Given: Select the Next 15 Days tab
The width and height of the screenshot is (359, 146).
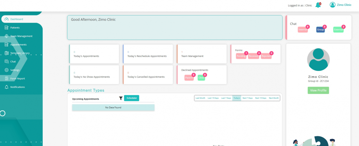Looking at the screenshot, I should pyautogui.click(x=261, y=98).
